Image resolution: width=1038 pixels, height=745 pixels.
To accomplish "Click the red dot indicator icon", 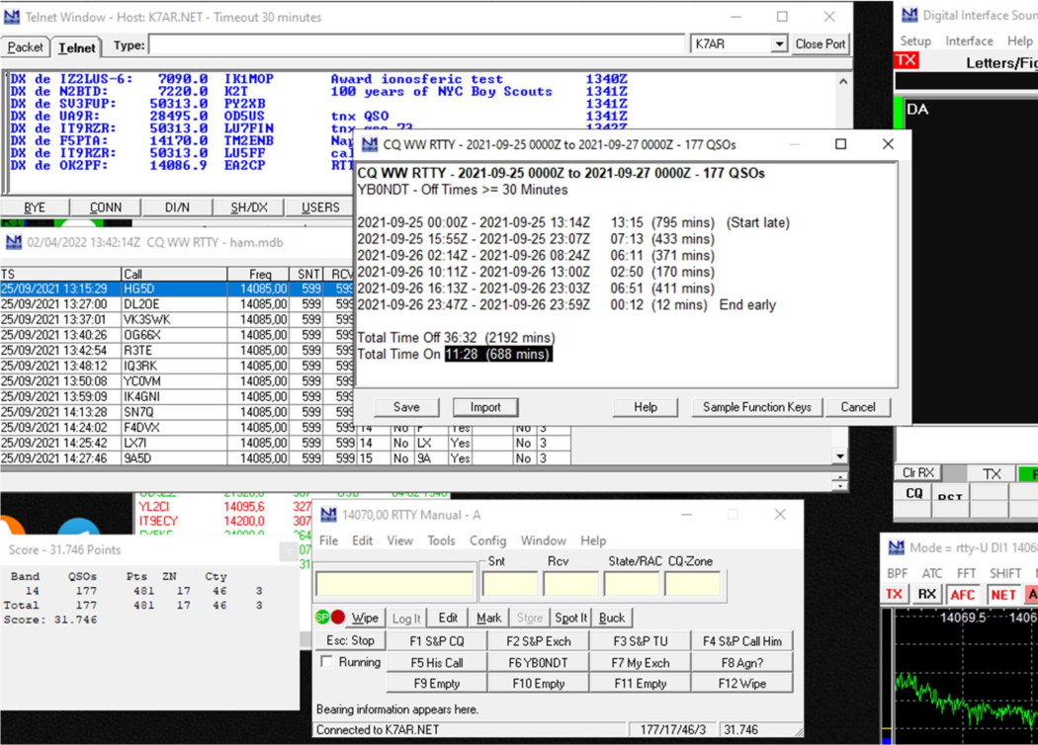I will (338, 618).
